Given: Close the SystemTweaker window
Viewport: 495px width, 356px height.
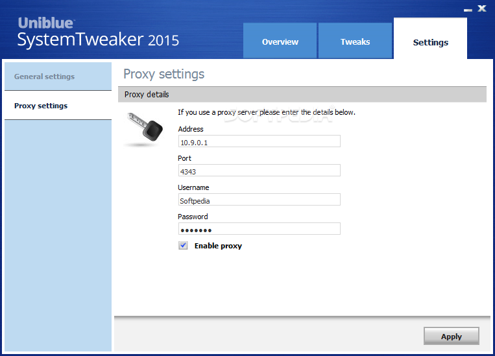Looking at the screenshot, I should click(482, 8).
